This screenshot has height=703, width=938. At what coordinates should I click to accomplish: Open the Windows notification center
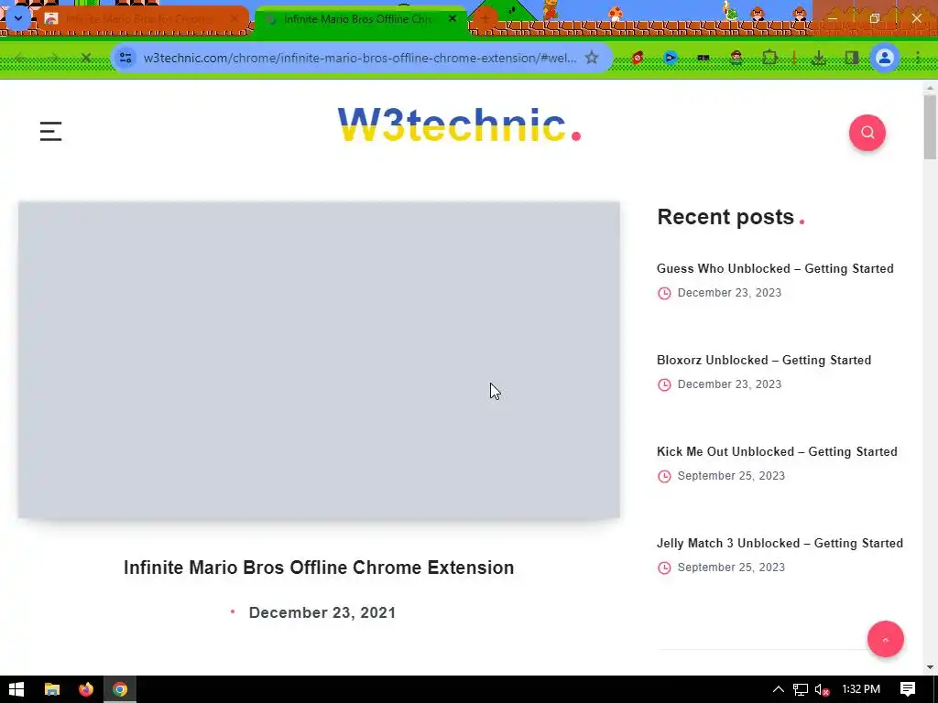click(x=908, y=689)
